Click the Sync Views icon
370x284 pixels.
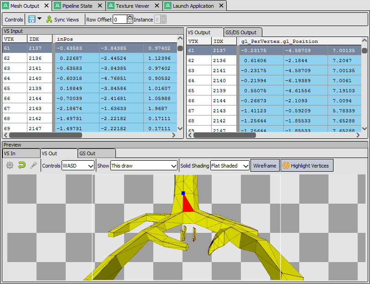tap(49, 19)
